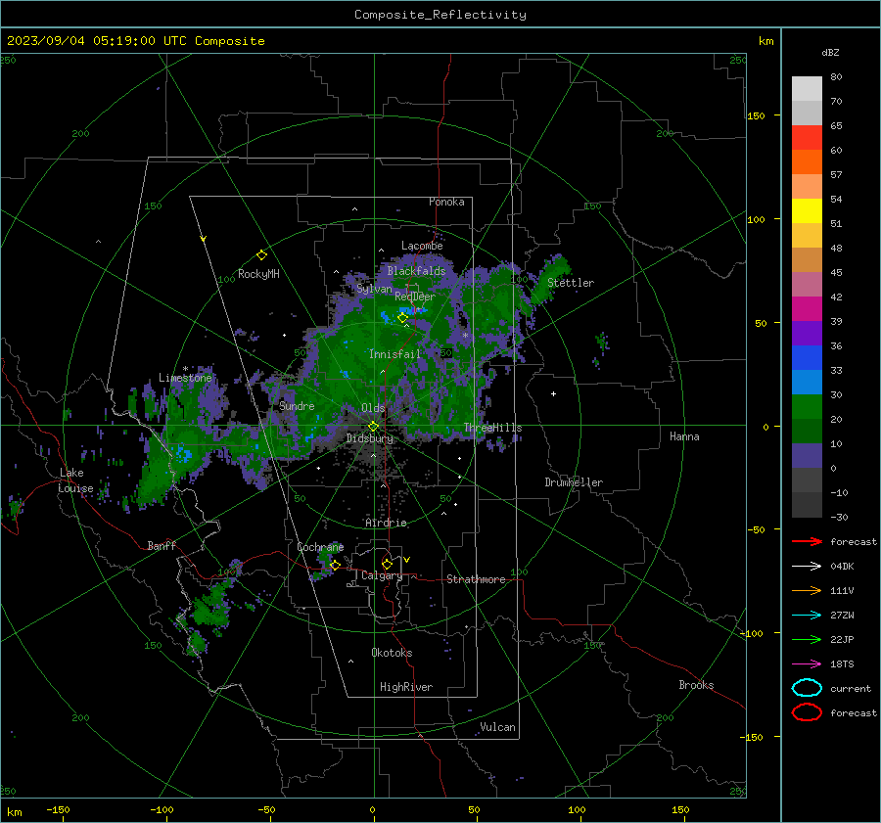Image resolution: width=881 pixels, height=823 pixels.
Task: Select the red 65 dBZ swatch
Action: 807,138
